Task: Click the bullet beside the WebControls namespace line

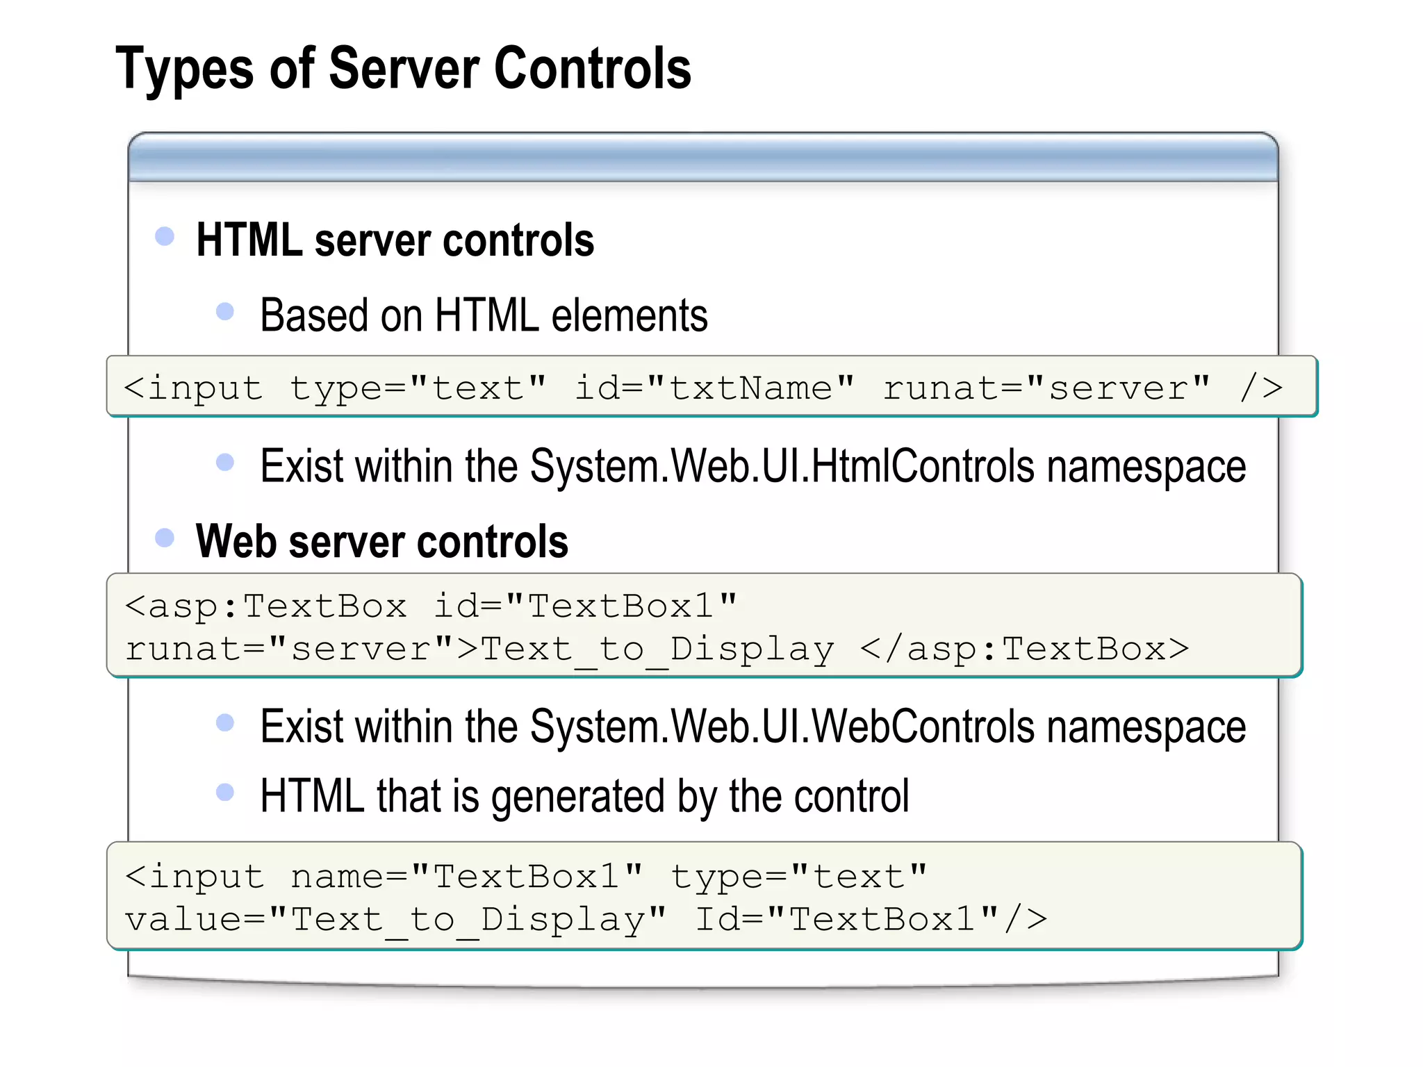Action: 225,722
